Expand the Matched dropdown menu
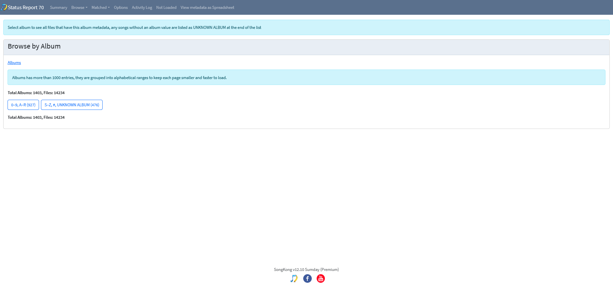Image resolution: width=613 pixels, height=288 pixels. coord(101,8)
